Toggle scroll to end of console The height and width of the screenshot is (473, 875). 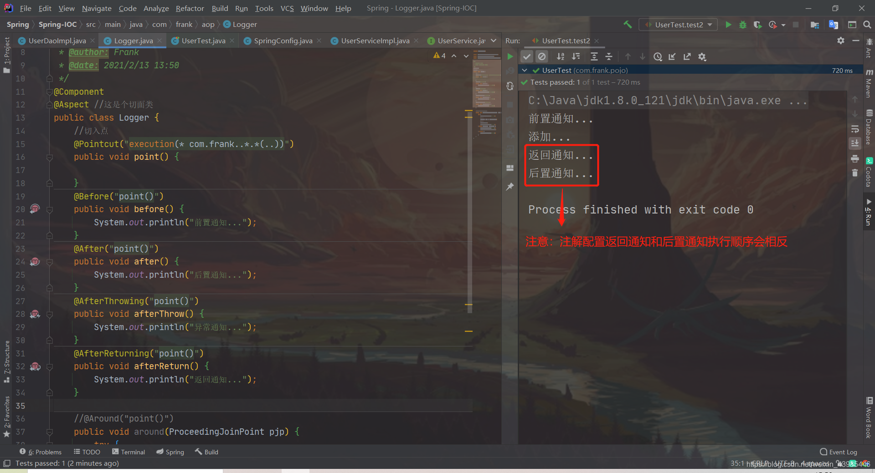[x=855, y=143]
